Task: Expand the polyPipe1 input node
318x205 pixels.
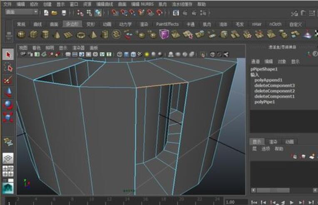Action: coord(264,102)
